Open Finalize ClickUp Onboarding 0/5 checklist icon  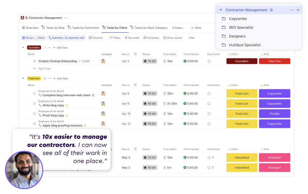pos(86,61)
